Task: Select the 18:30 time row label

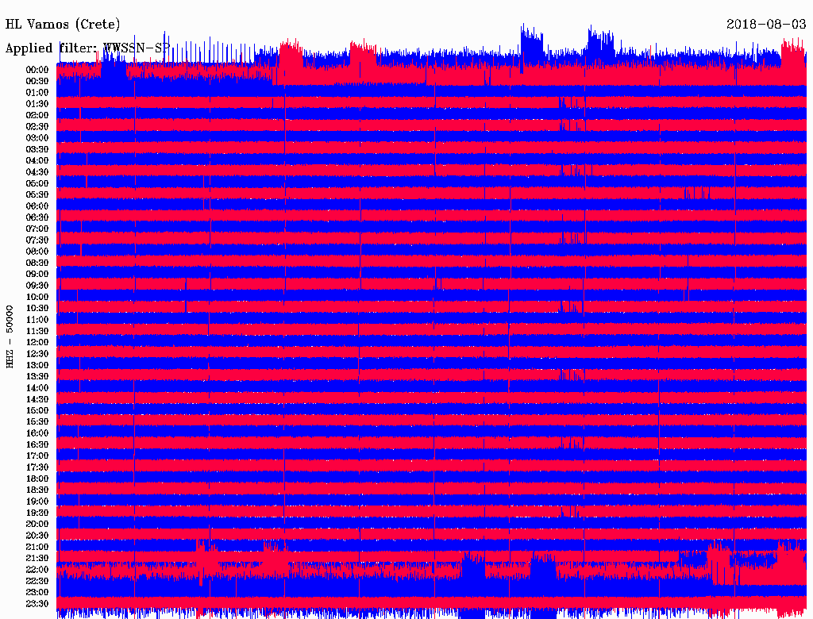Action: tap(37, 490)
